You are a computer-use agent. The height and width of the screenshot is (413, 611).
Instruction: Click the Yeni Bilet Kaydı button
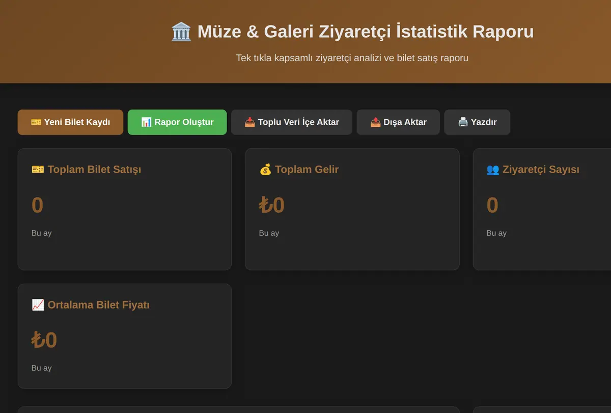[x=70, y=122]
